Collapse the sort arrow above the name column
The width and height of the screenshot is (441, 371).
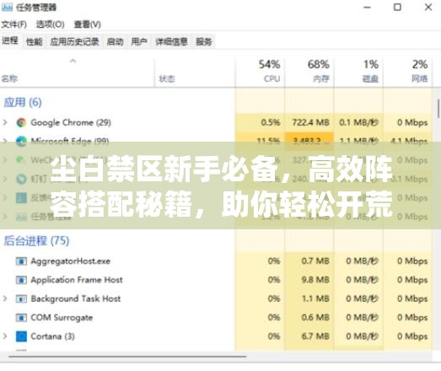pyautogui.click(x=73, y=61)
